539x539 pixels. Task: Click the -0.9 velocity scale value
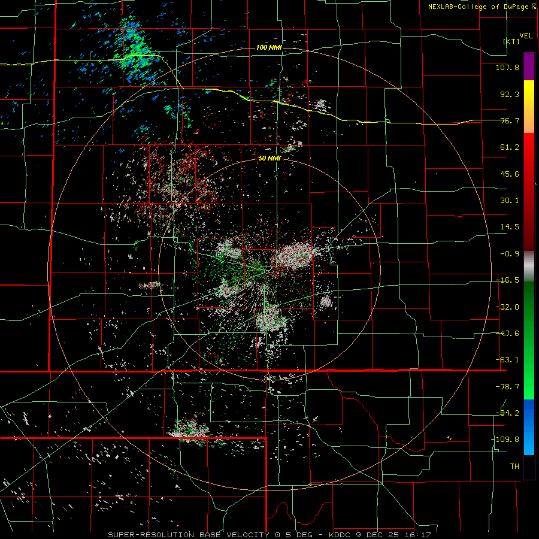click(x=510, y=254)
